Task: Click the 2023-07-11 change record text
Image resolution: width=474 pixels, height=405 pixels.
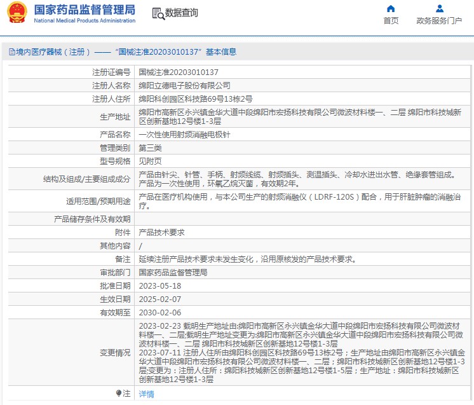Action: tap(302, 366)
